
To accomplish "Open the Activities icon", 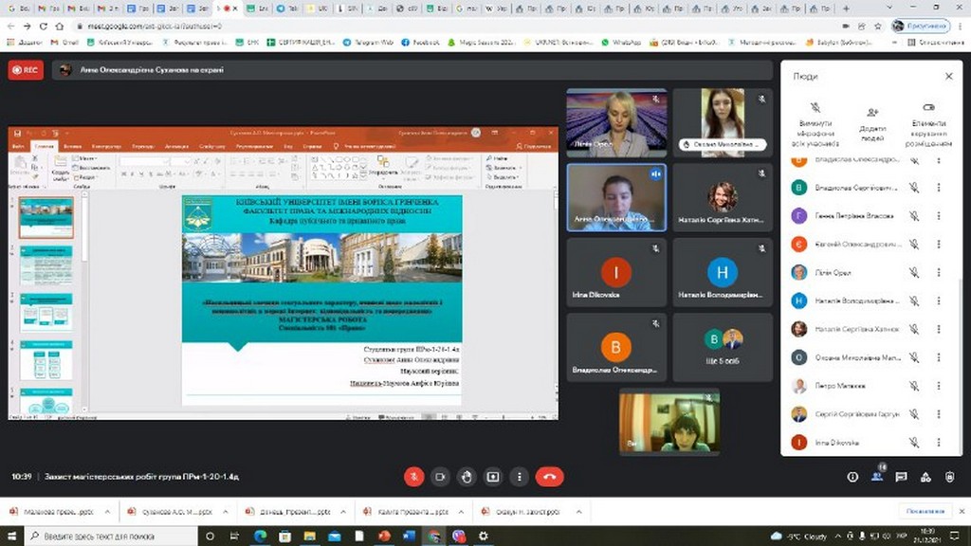I will [925, 477].
